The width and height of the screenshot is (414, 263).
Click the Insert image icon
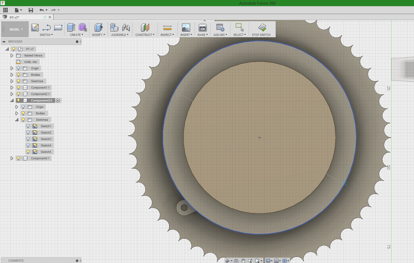point(186,27)
